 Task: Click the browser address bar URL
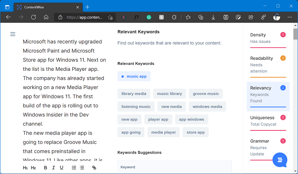click(85, 17)
